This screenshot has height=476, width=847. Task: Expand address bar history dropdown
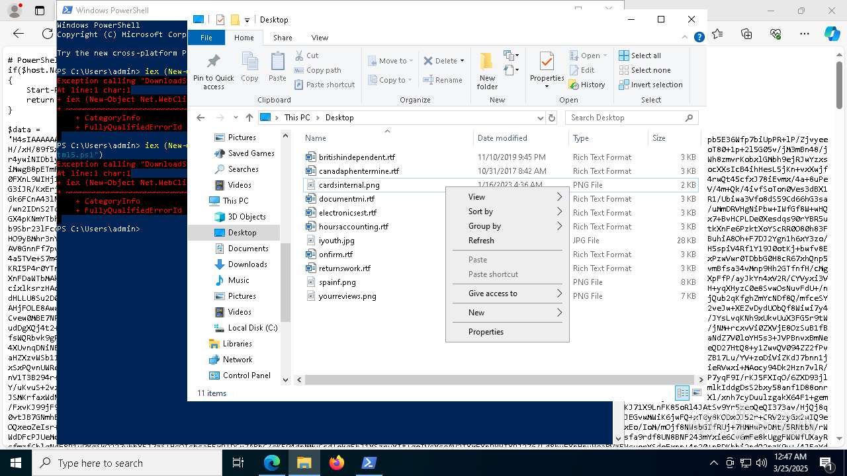pyautogui.click(x=540, y=118)
